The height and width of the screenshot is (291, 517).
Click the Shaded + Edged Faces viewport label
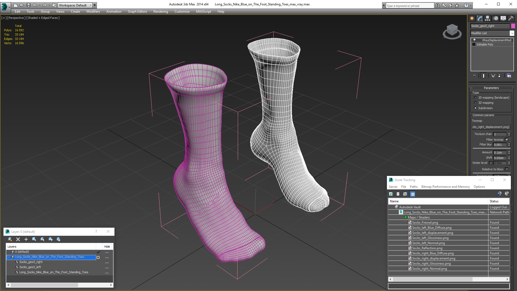43,18
